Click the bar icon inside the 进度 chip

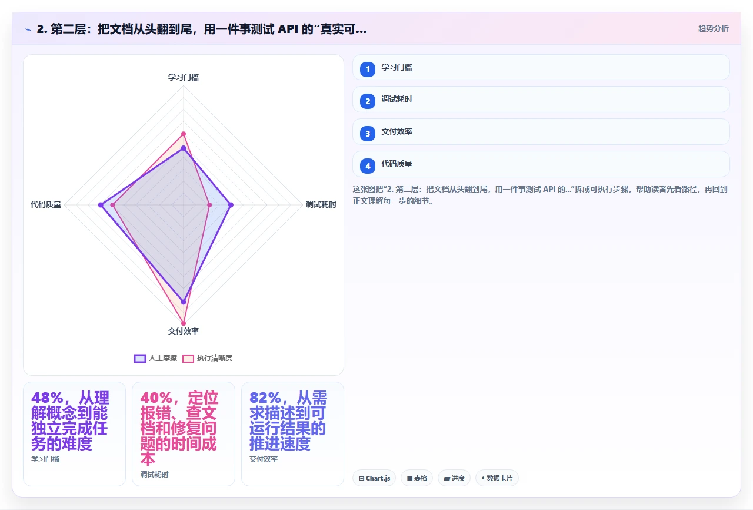click(x=447, y=478)
